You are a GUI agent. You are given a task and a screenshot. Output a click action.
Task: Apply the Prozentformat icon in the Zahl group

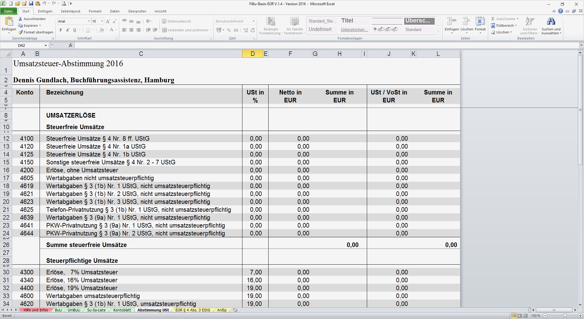(229, 30)
